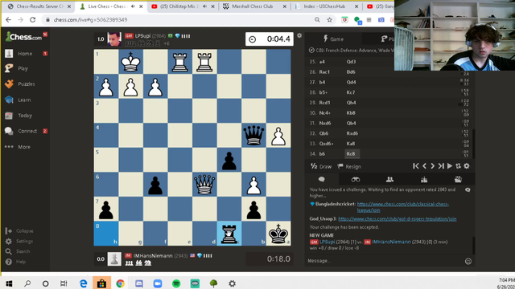The height and width of the screenshot is (289, 515).
Task: Expand the More sidebar menu
Action: pyautogui.click(x=24, y=147)
